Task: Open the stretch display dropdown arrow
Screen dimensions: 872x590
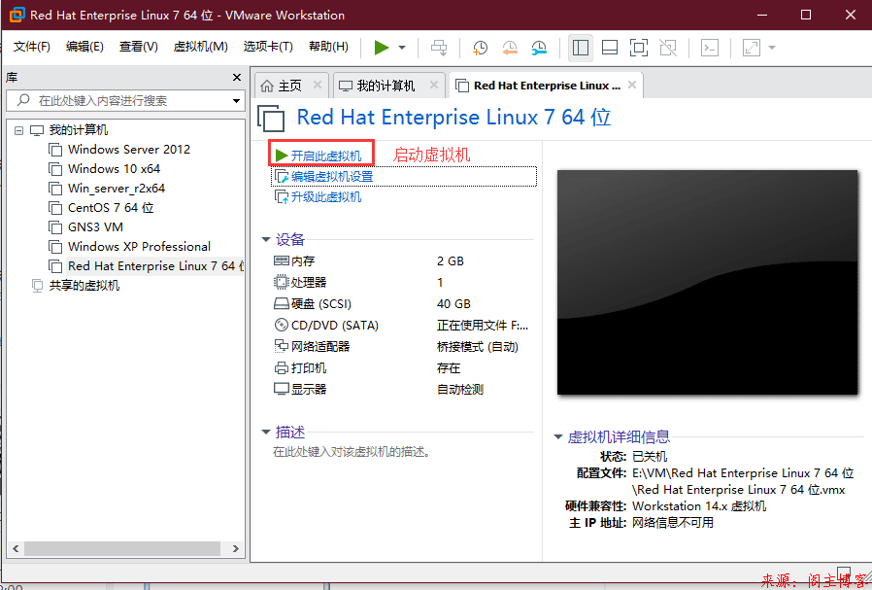Action: (772, 48)
